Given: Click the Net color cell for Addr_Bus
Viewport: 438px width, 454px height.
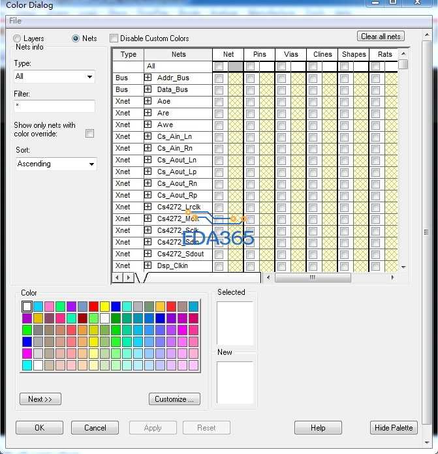Looking at the screenshot, I should point(236,78).
